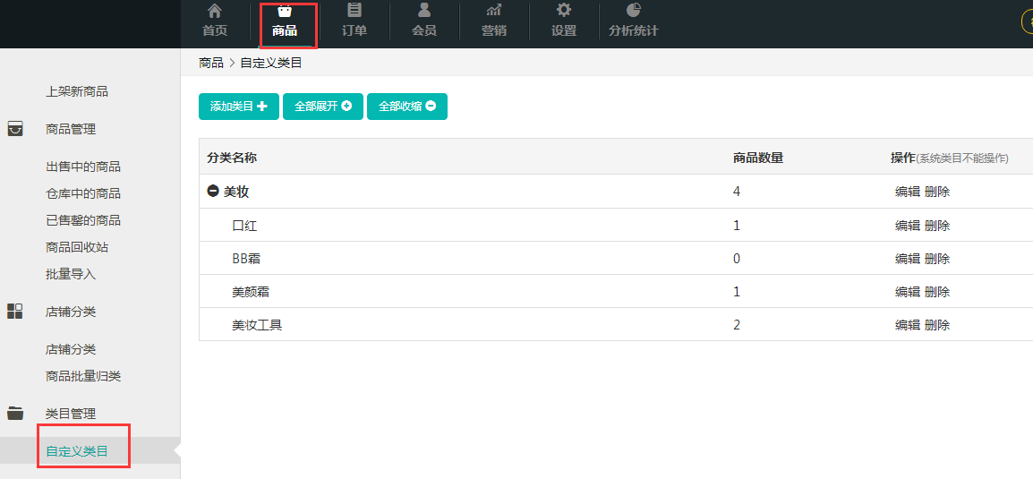Click 商品 in the breadcrumb

[x=211, y=63]
